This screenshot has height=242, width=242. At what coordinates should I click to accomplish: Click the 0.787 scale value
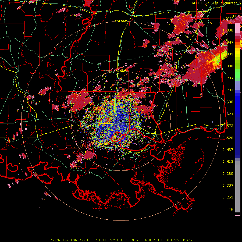click(228, 78)
